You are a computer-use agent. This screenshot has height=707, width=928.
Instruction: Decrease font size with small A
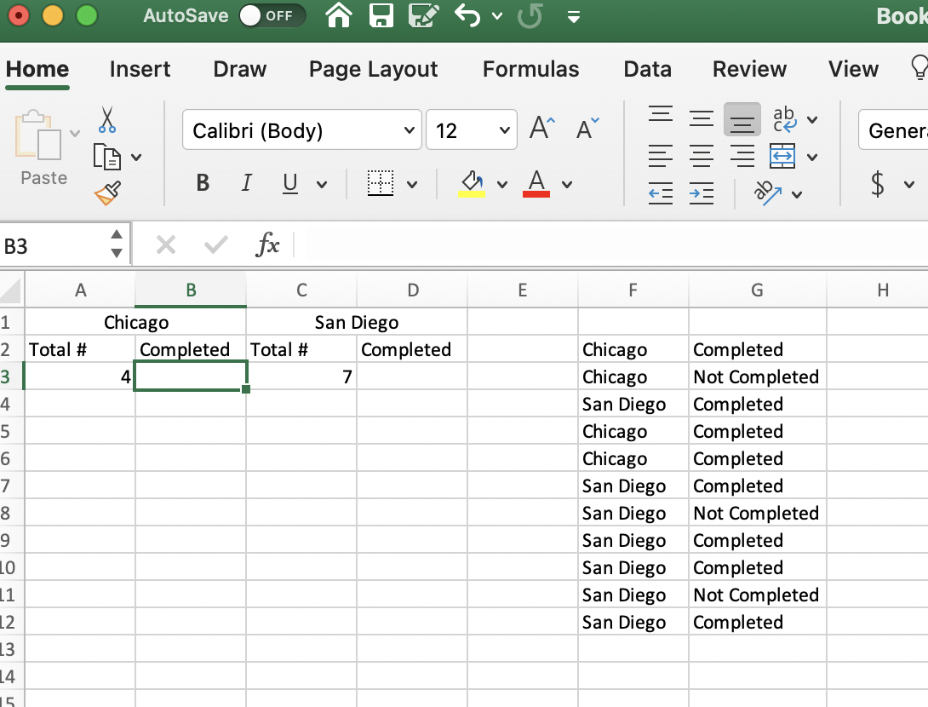[x=587, y=128]
